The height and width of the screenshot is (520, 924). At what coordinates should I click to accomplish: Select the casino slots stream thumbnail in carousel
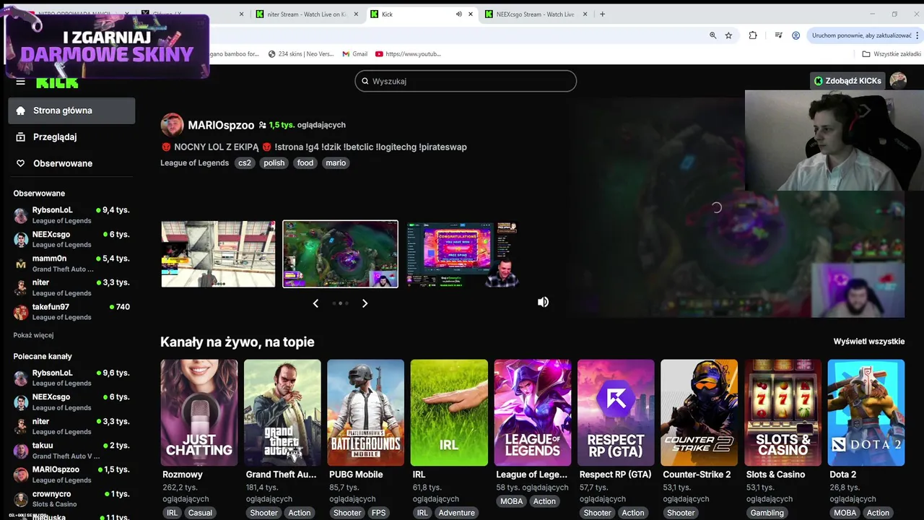click(462, 254)
